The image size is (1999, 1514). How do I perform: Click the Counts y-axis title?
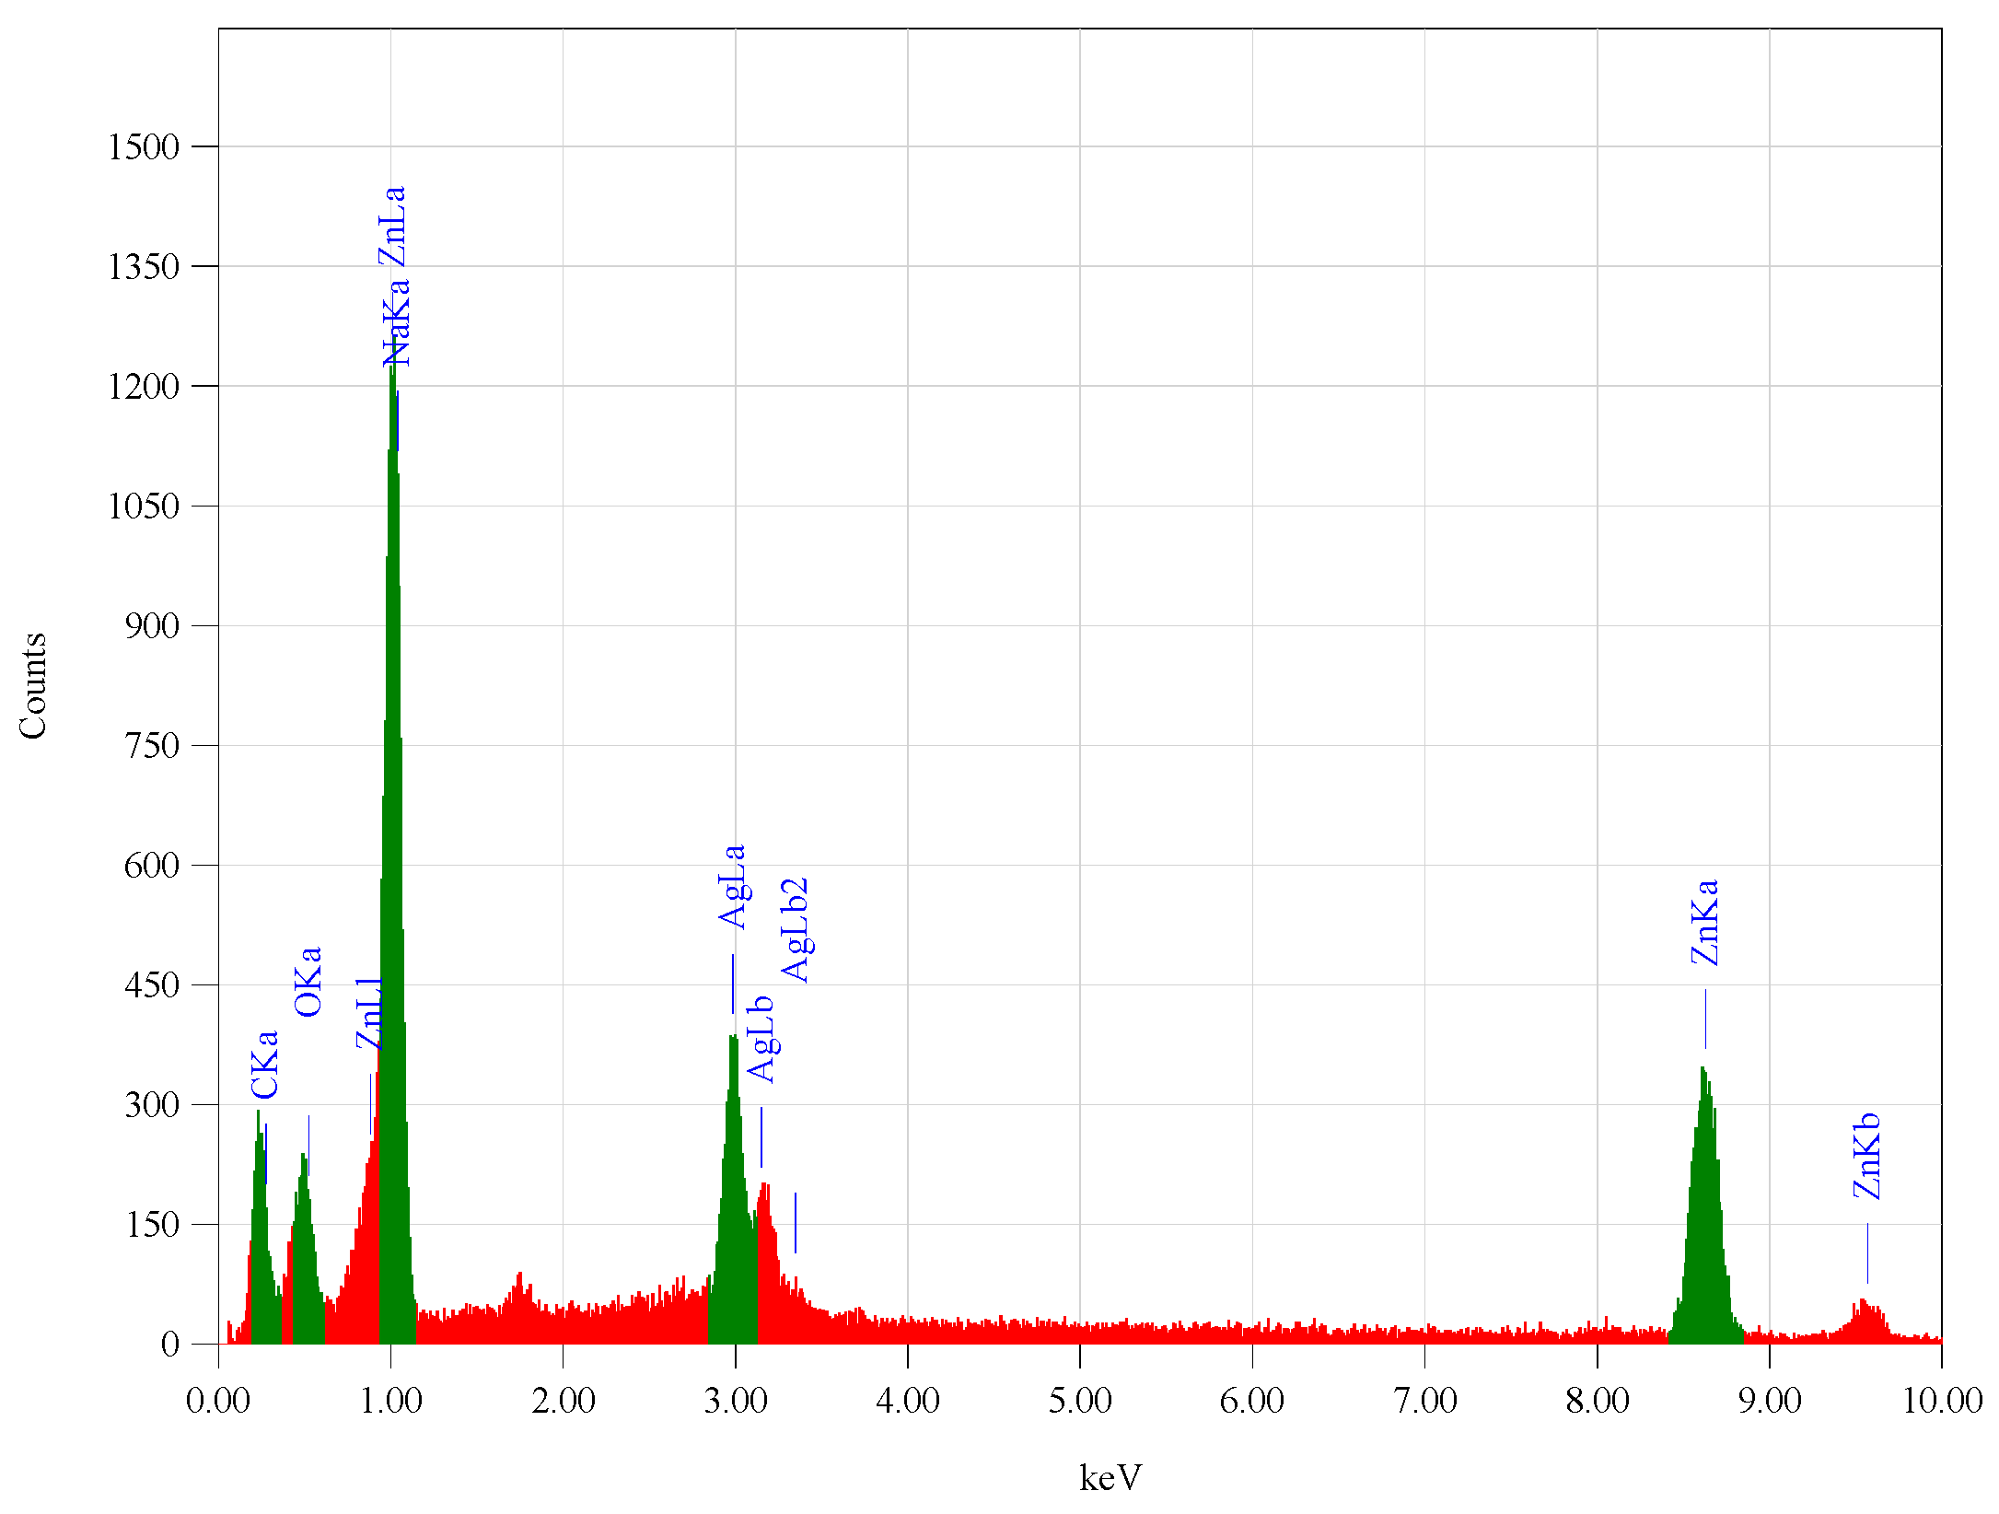(x=33, y=685)
